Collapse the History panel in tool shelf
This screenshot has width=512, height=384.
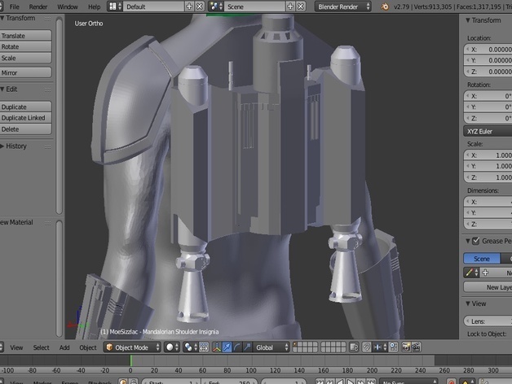16,146
